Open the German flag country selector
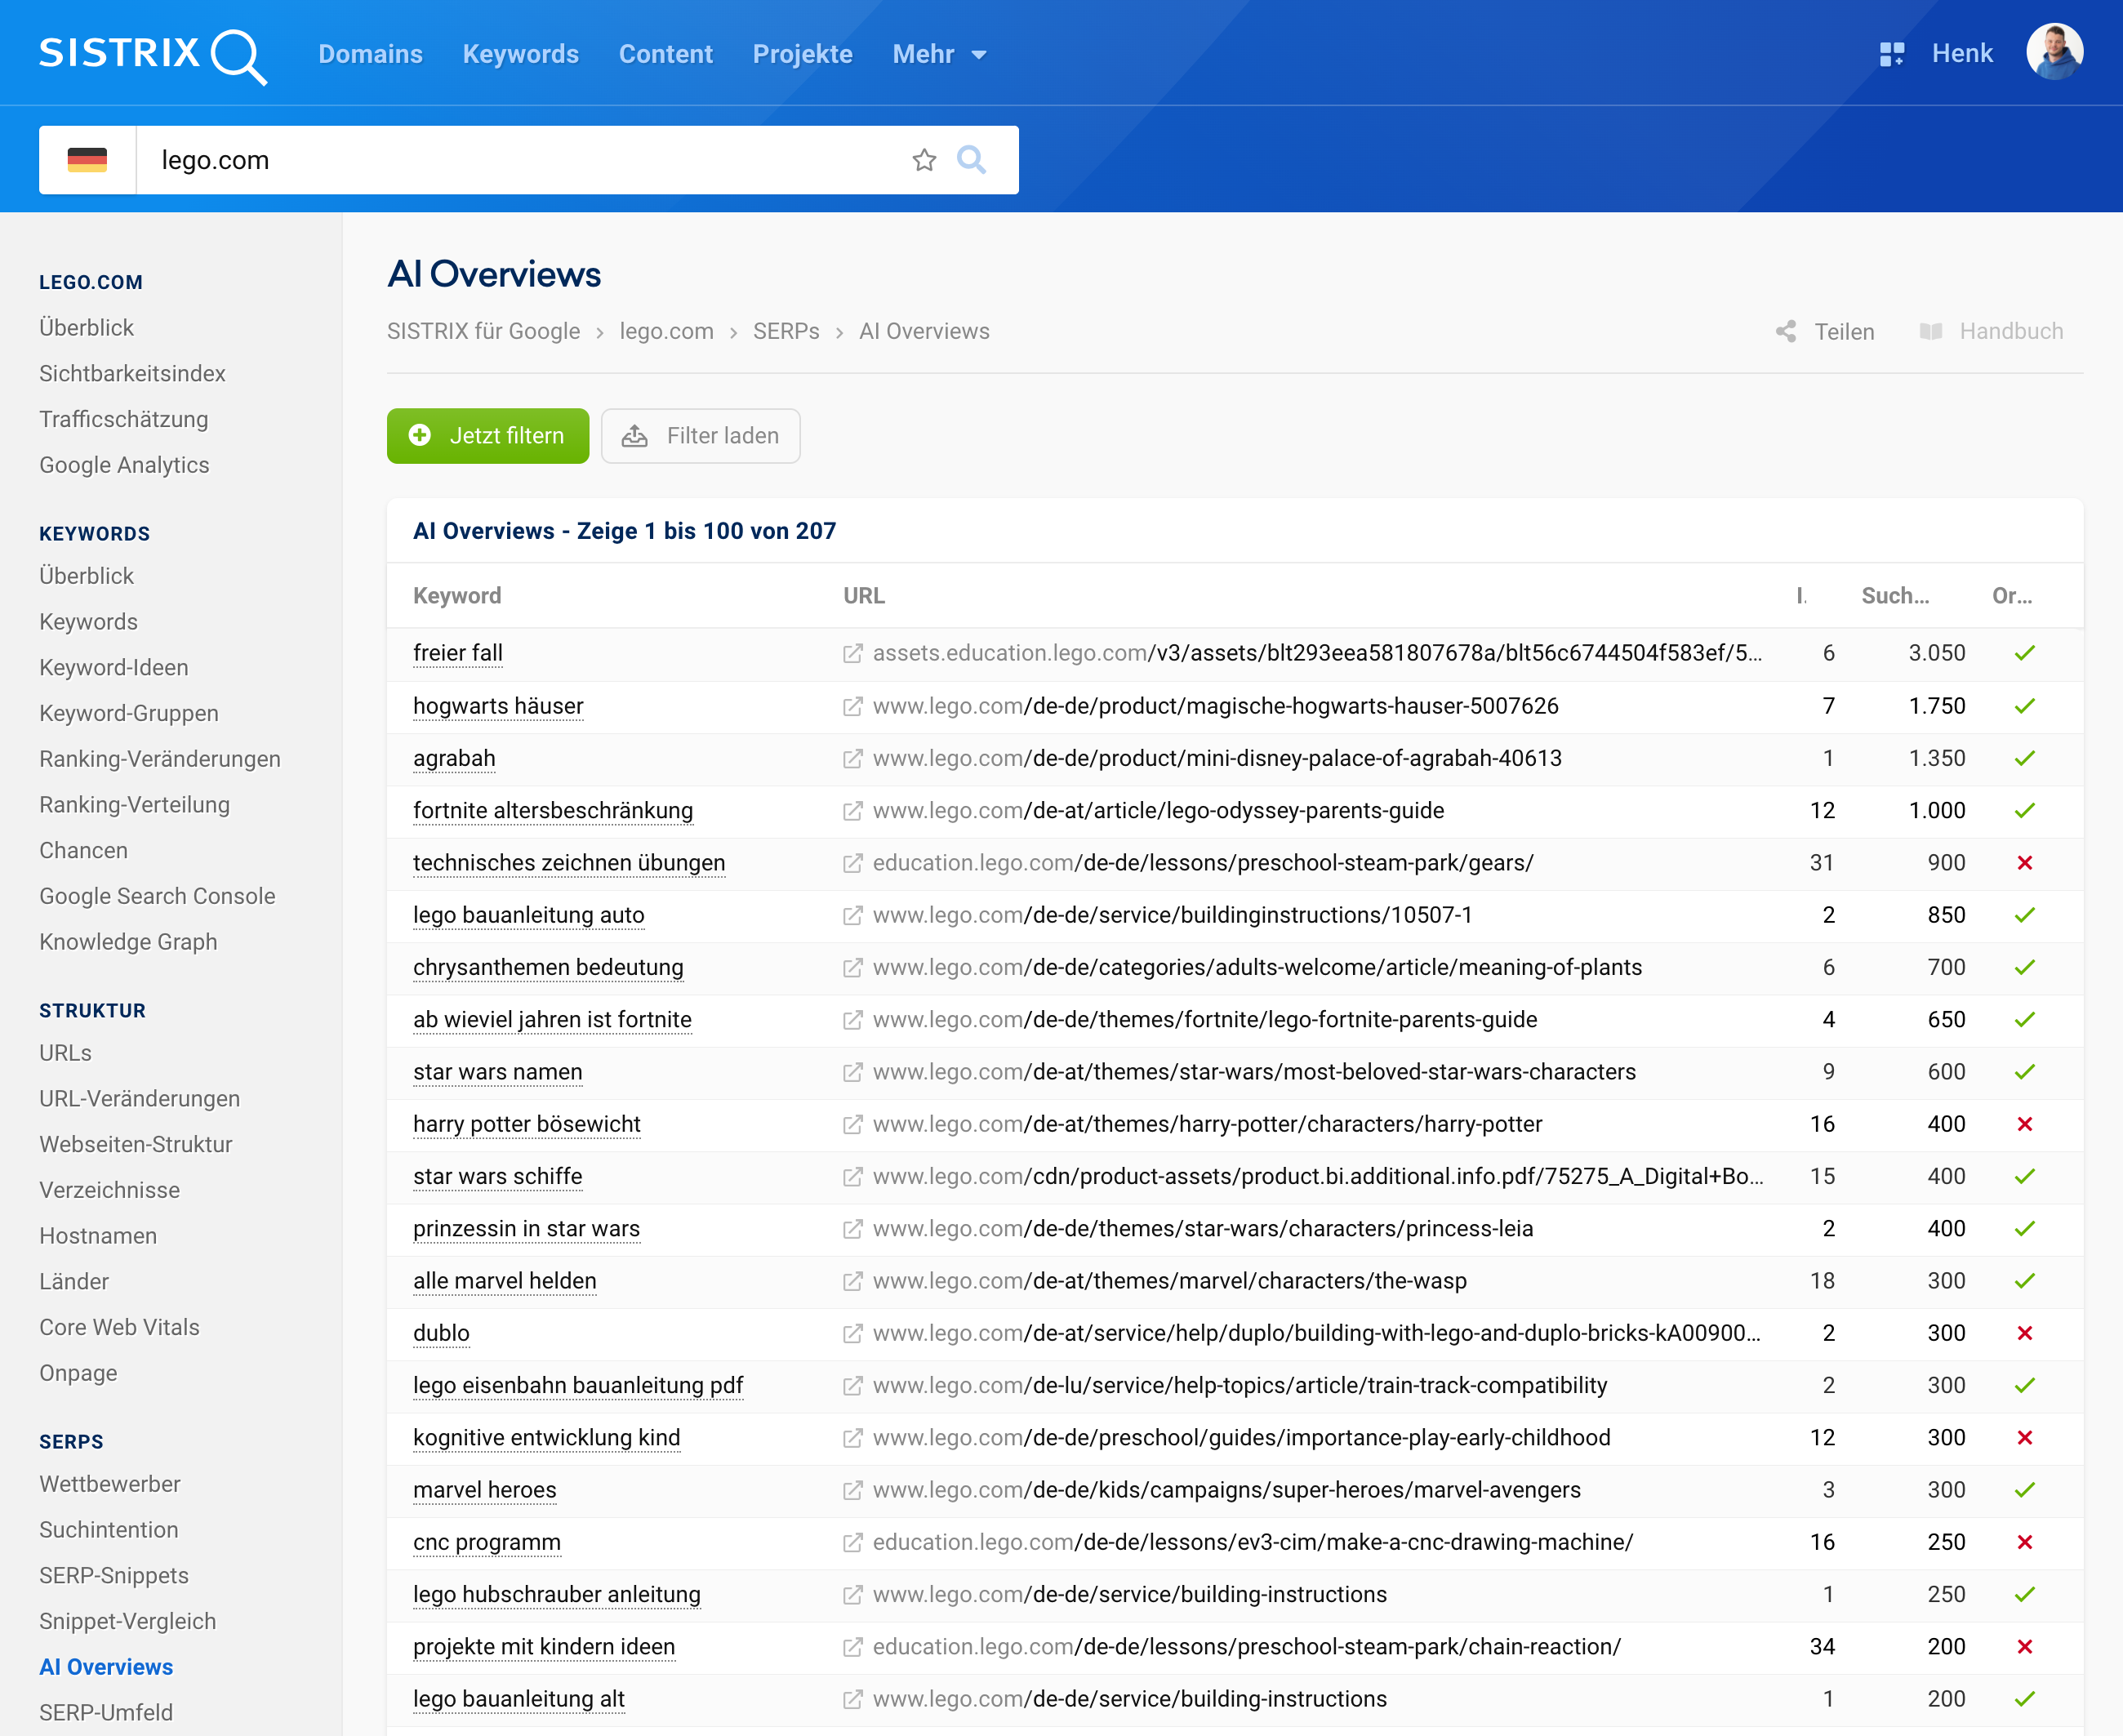Viewport: 2123px width, 1736px height. pos(87,160)
